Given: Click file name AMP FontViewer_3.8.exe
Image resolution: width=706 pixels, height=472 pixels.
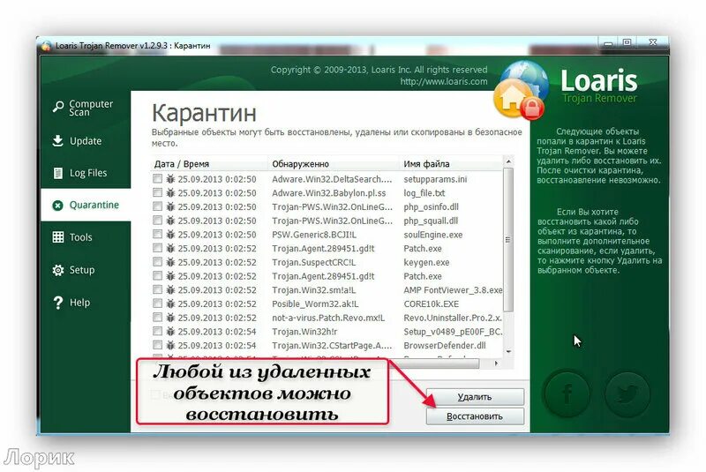Looking at the screenshot, I should [453, 289].
